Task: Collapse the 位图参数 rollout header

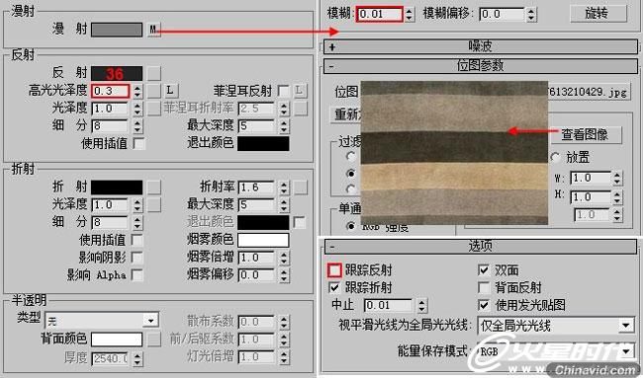Action: tap(481, 66)
